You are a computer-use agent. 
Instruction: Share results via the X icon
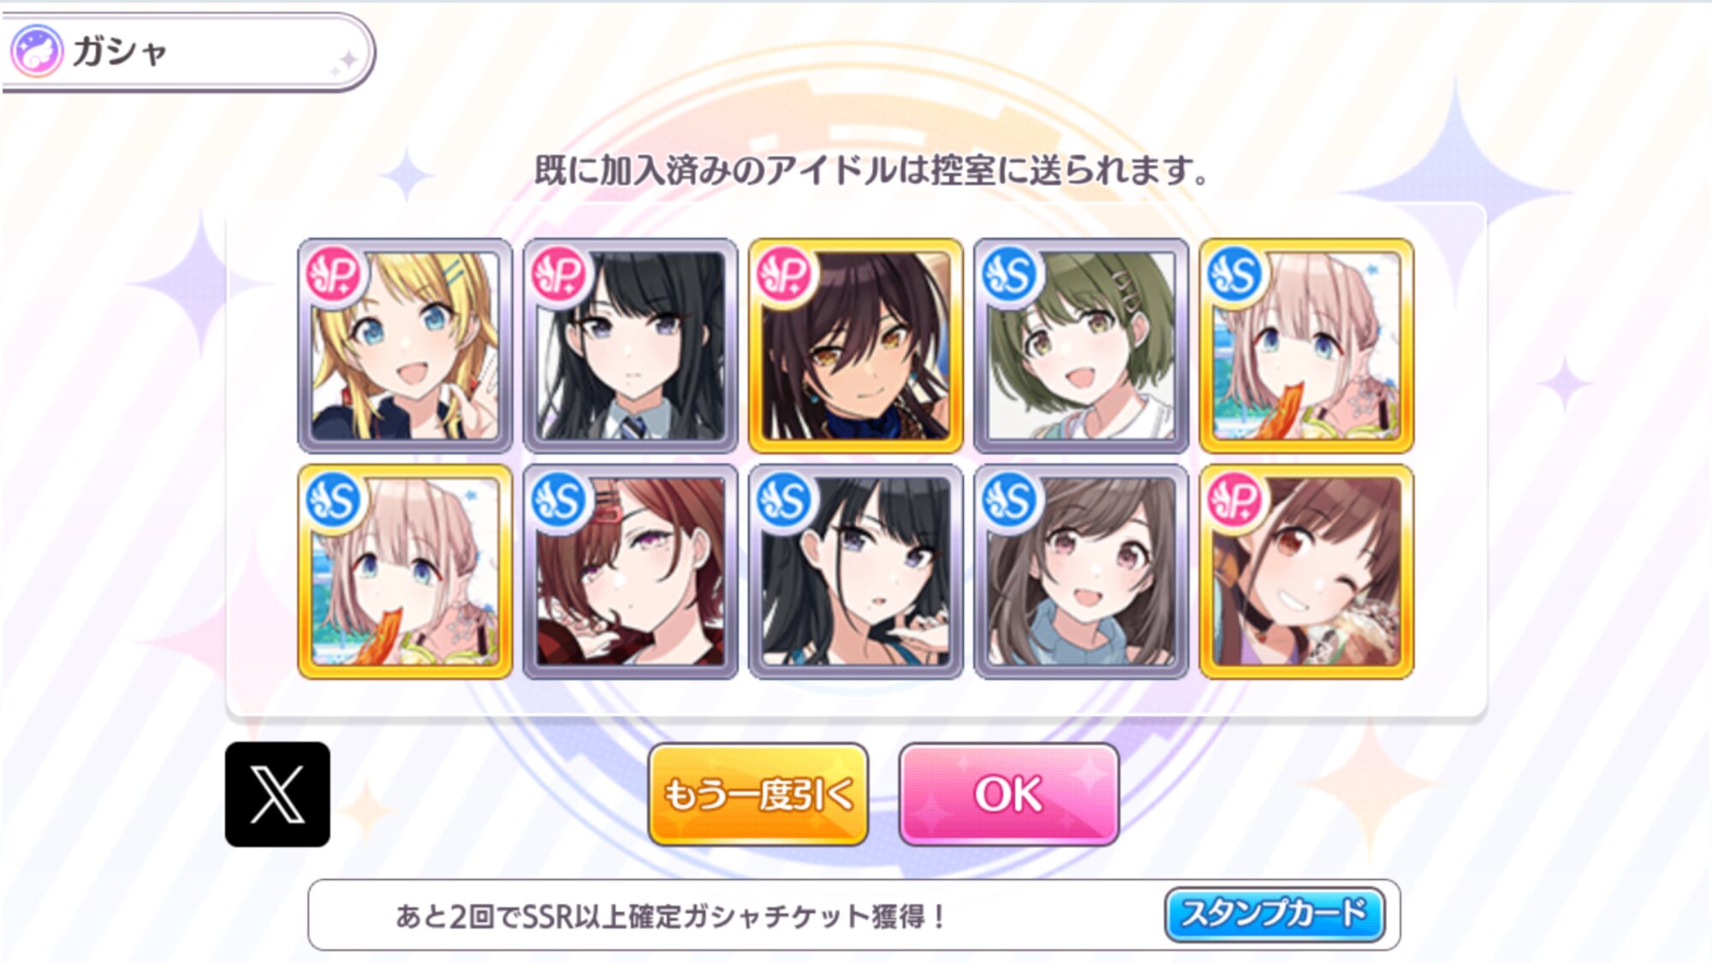point(277,794)
